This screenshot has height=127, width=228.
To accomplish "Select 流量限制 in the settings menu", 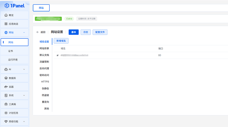I will point(44,62).
